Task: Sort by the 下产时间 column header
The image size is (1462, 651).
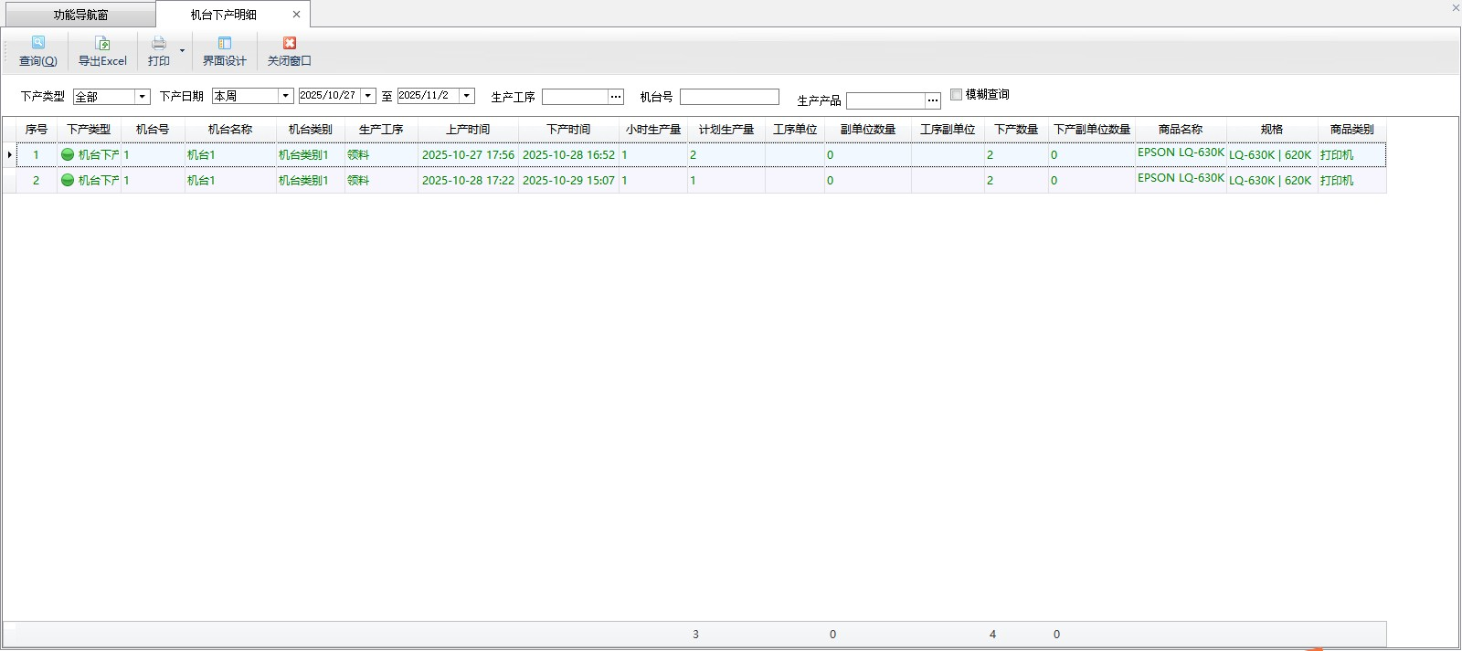Action: [x=568, y=130]
